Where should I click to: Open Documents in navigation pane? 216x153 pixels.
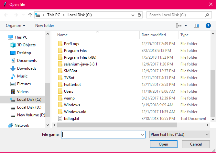(x=27, y=61)
